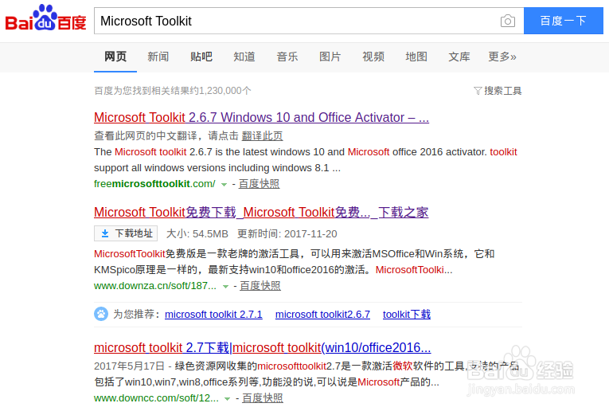Switch to the 贴吧 tab
The height and width of the screenshot is (411, 609).
[x=201, y=57]
